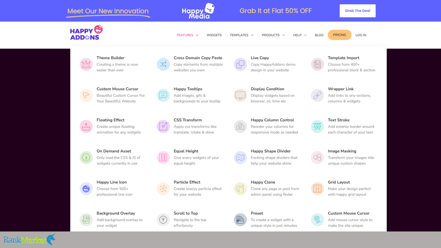This screenshot has height=248, width=441.
Task: Open the Happy Tooltips feature title
Action: tap(188, 89)
